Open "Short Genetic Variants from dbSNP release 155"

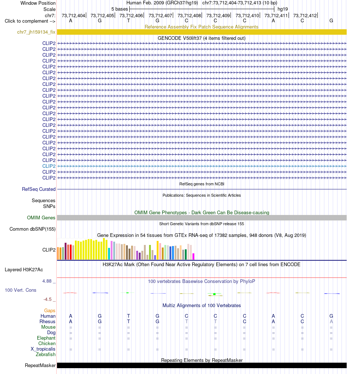coord(202,224)
